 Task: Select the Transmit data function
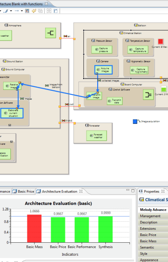point(115,101)
